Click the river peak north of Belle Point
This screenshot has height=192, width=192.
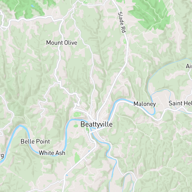coord(20,126)
